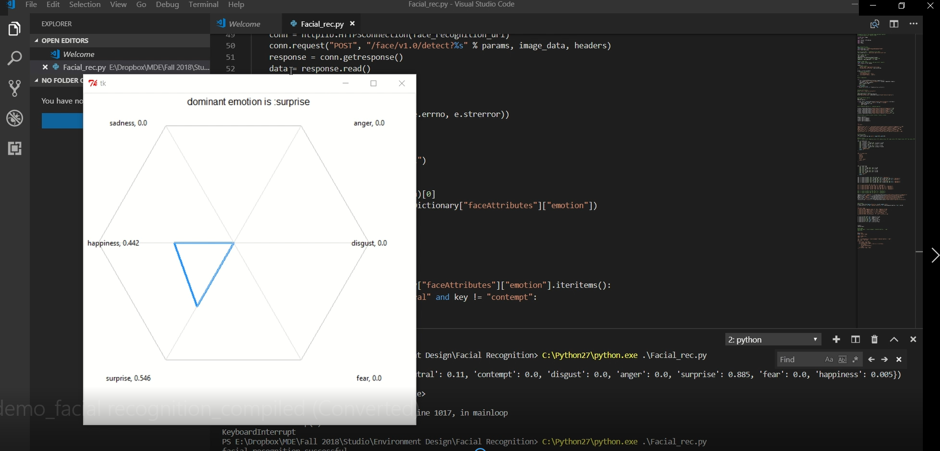Click the EXPLORER panel title

(56, 24)
